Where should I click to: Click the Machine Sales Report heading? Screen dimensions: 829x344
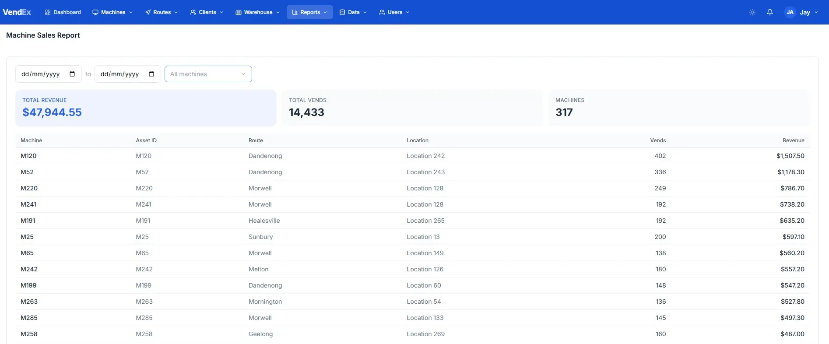(43, 35)
